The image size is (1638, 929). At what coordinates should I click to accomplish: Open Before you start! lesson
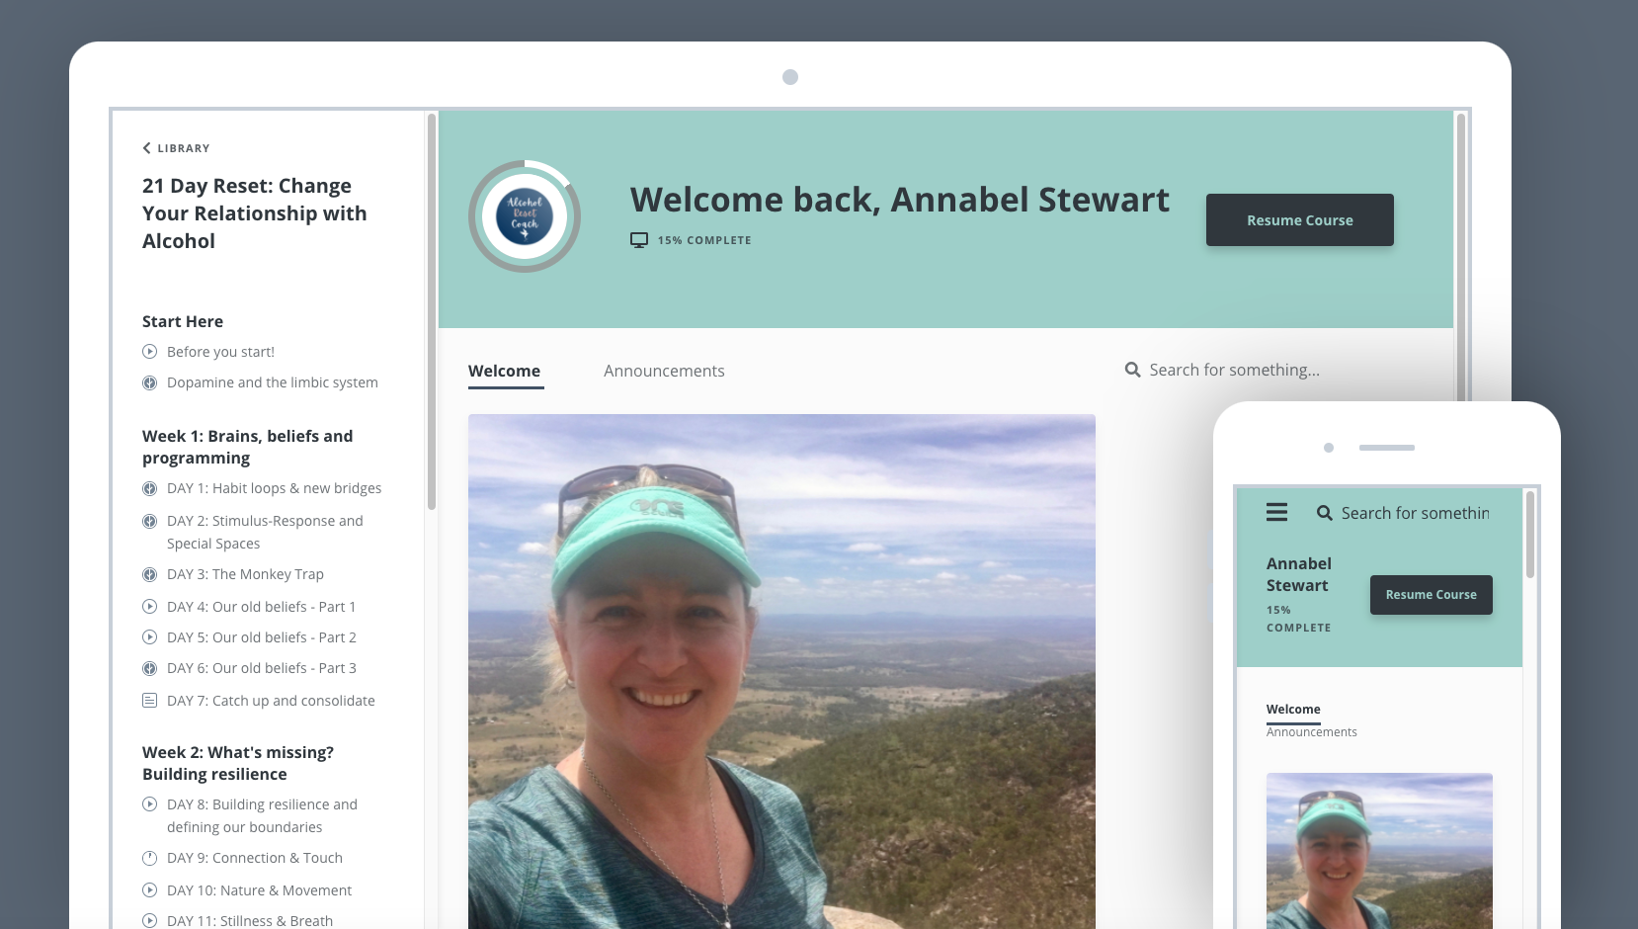(x=220, y=352)
